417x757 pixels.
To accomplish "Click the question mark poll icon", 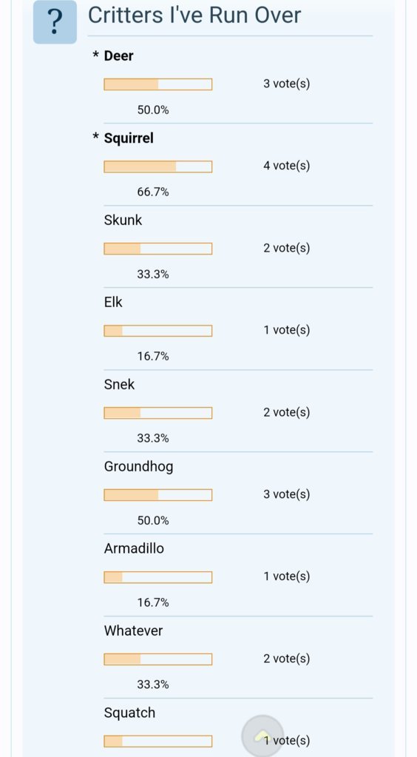I will coord(55,22).
